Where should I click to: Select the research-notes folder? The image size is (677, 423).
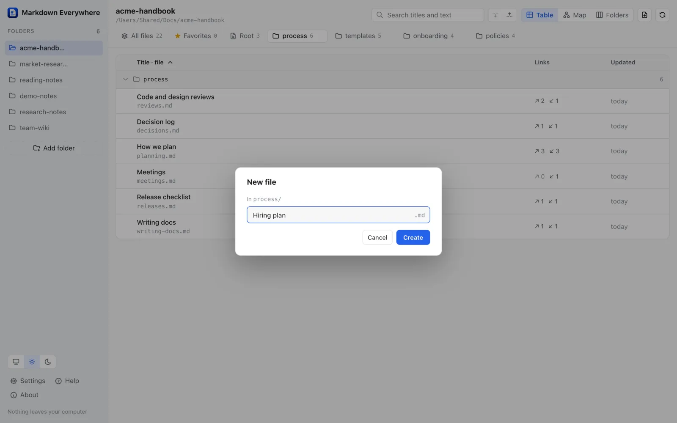coord(54,112)
